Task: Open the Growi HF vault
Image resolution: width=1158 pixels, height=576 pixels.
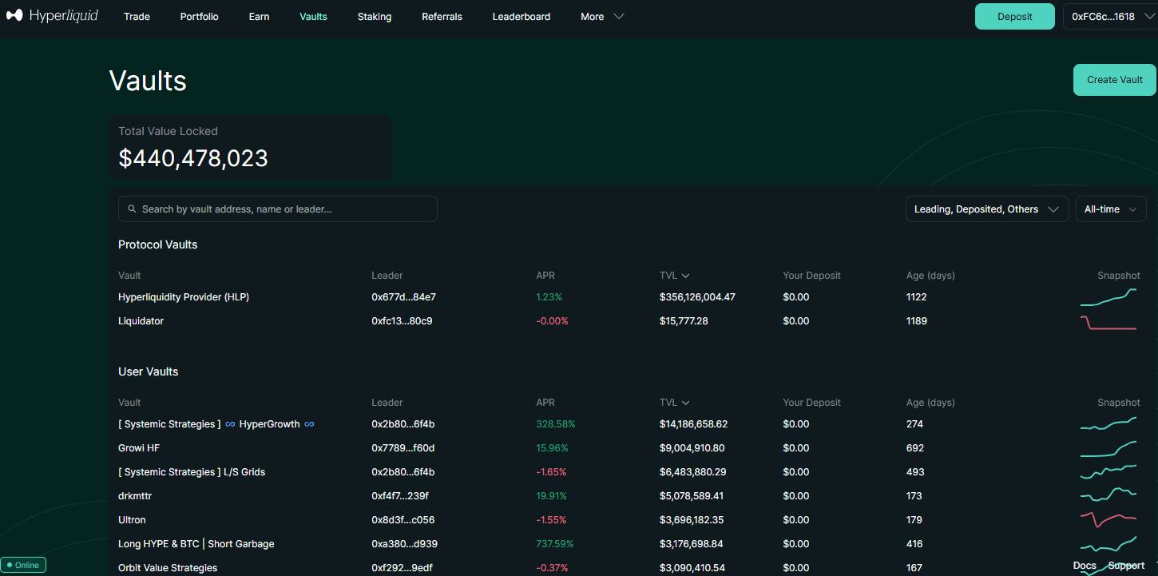Action: coord(139,448)
